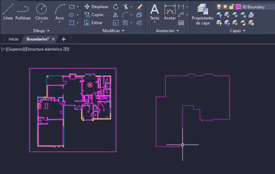The width and height of the screenshot is (275, 174).
Task: Open linear dimension dropdown arrow
Action: (187, 7)
